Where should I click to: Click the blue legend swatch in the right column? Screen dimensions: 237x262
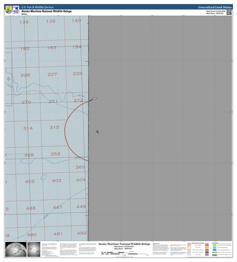pos(214,250)
